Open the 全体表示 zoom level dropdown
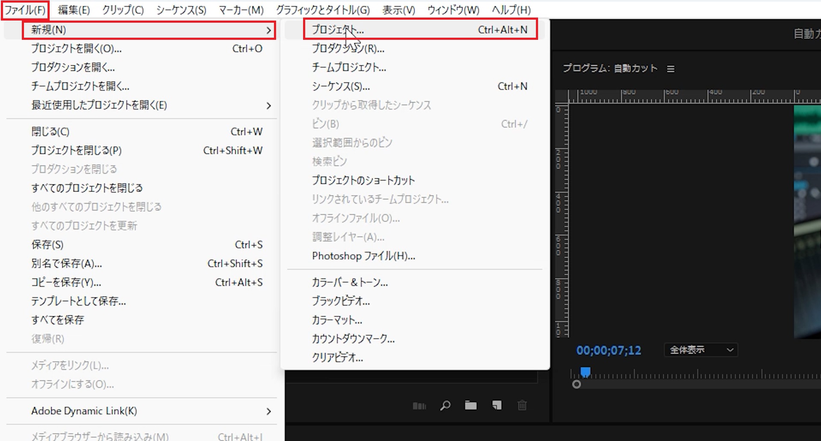 pos(701,350)
